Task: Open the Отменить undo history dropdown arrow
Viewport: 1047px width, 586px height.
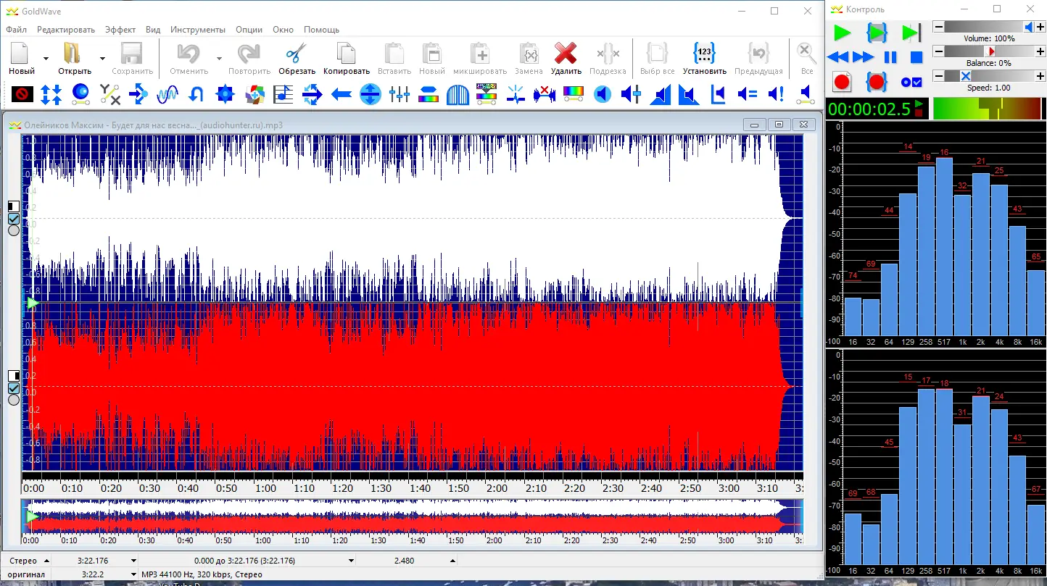Action: click(219, 59)
